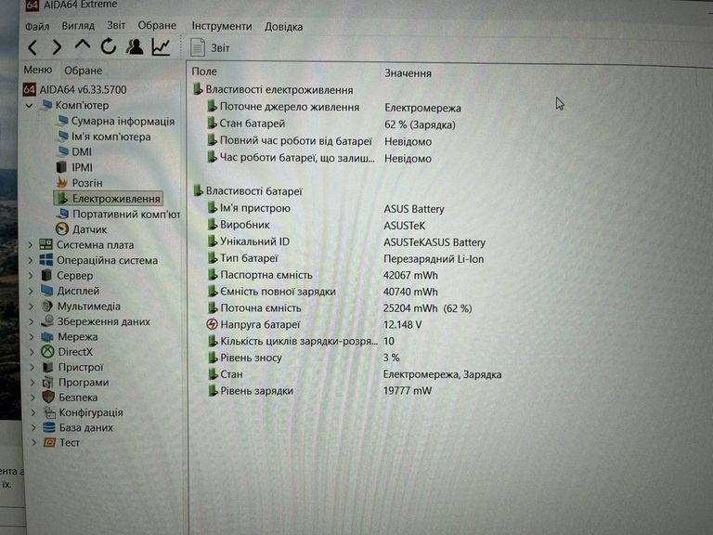The width and height of the screenshot is (713, 535).
Task: Select the Датчик sensor item
Action: [89, 229]
